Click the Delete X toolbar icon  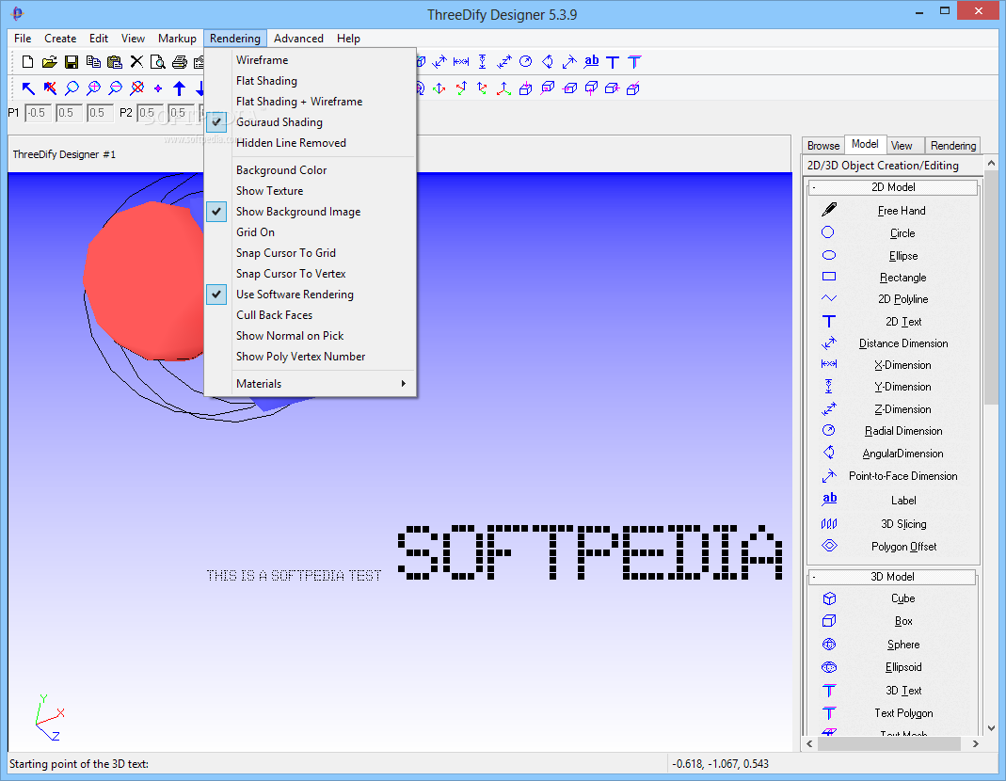[136, 61]
